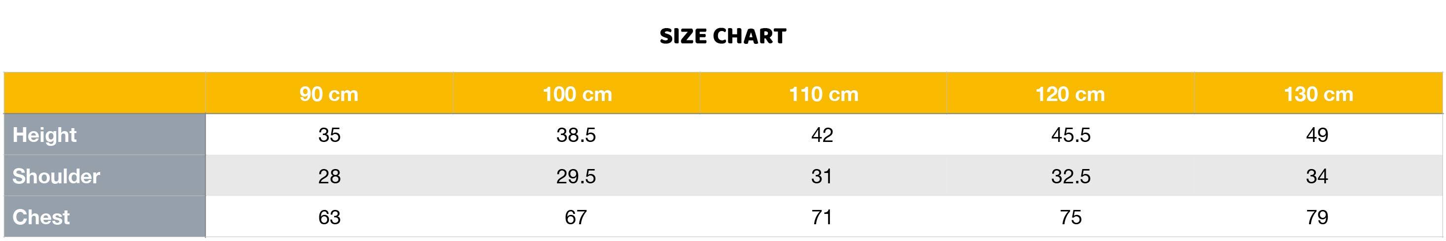Select the Height value 49
Screen dimensions: 1446x241
click(1317, 135)
